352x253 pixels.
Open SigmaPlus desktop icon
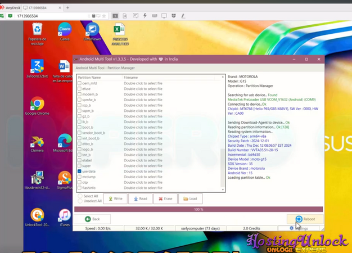(65, 179)
